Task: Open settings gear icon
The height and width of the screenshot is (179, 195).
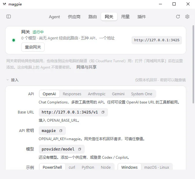Action: point(187,17)
